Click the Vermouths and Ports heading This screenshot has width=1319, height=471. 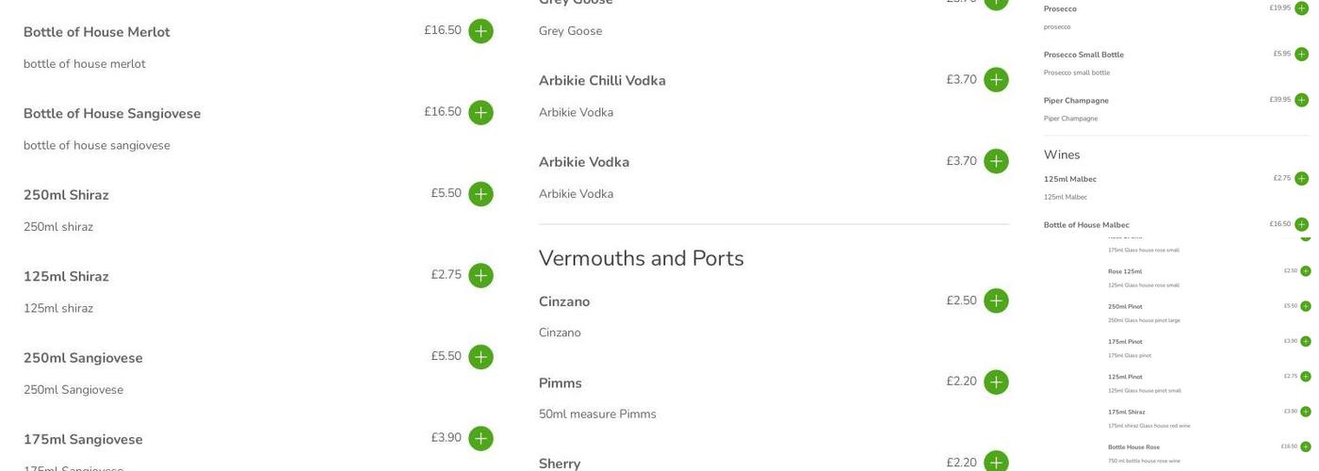pos(641,258)
